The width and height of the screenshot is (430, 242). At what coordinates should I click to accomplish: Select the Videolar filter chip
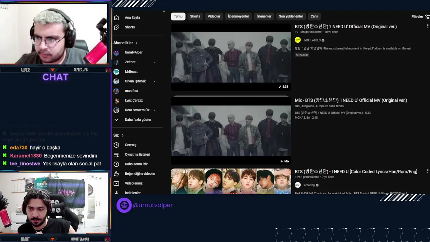(214, 16)
